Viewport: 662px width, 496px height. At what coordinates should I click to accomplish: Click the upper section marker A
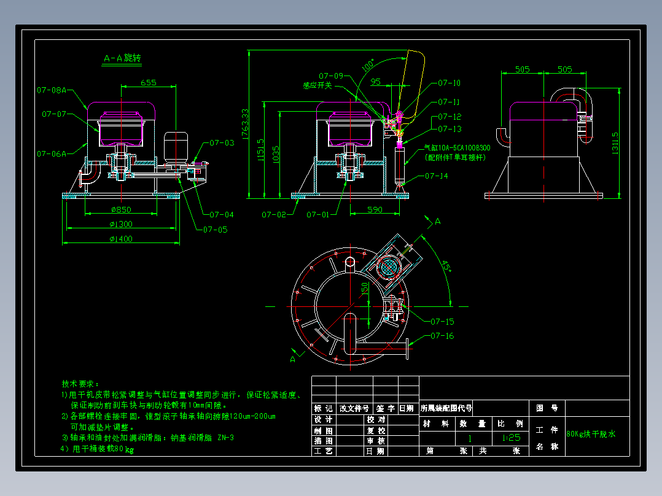point(438,221)
